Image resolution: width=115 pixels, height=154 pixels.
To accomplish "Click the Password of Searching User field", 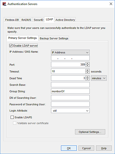I will [70, 104].
